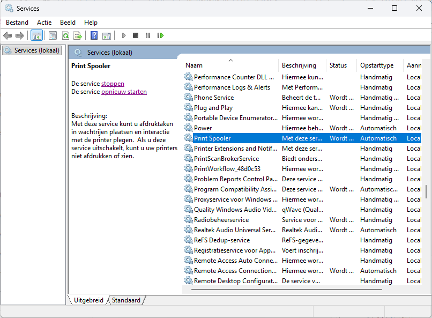The width and height of the screenshot is (432, 318).
Task: Click the horizontal scrollbar under services list
Action: click(x=287, y=290)
